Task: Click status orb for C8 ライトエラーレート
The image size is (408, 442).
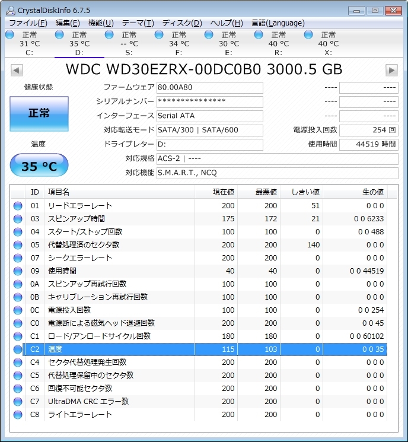Action: coord(18,415)
